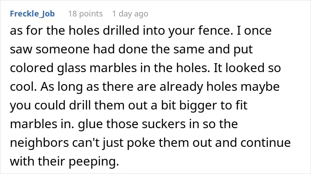The height and width of the screenshot is (174, 311).
Task: Click the words 'the same and put'
Action: click(202, 49)
